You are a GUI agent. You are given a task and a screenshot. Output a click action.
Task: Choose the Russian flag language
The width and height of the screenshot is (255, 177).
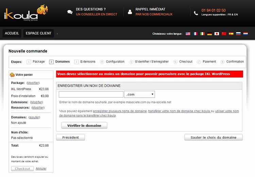[238, 34]
